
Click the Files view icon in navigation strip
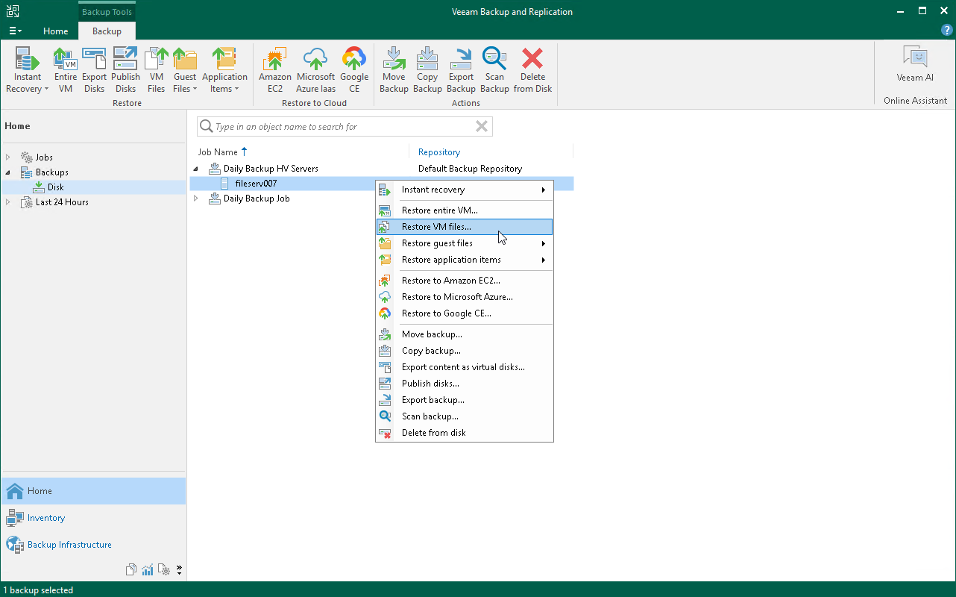[x=131, y=570]
